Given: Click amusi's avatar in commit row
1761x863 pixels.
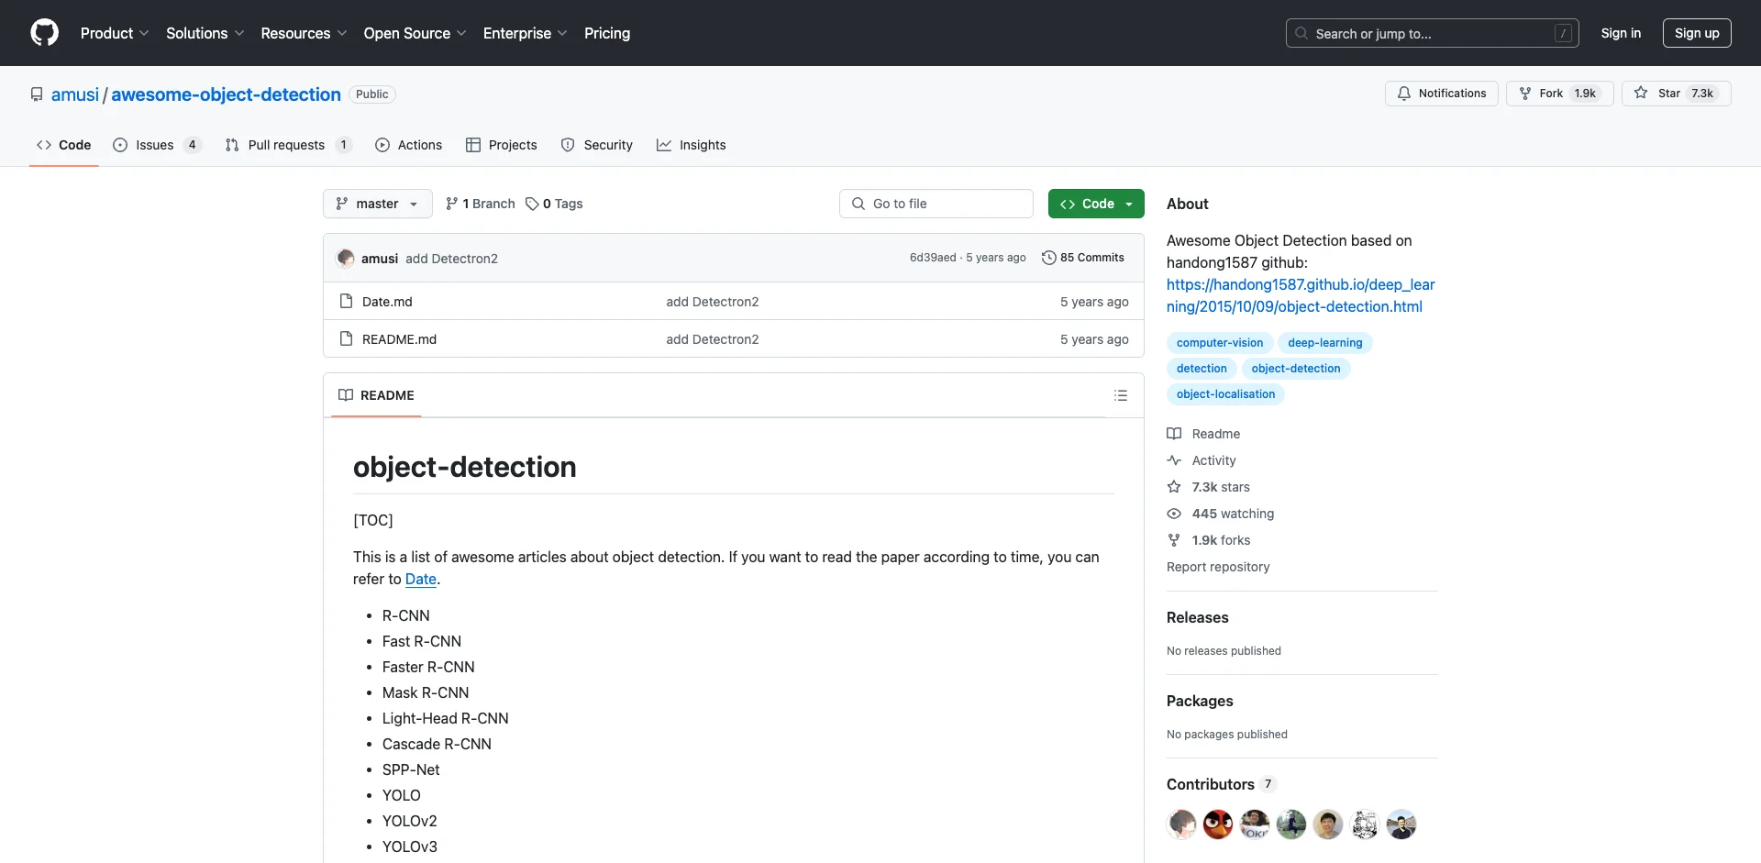Looking at the screenshot, I should (346, 258).
